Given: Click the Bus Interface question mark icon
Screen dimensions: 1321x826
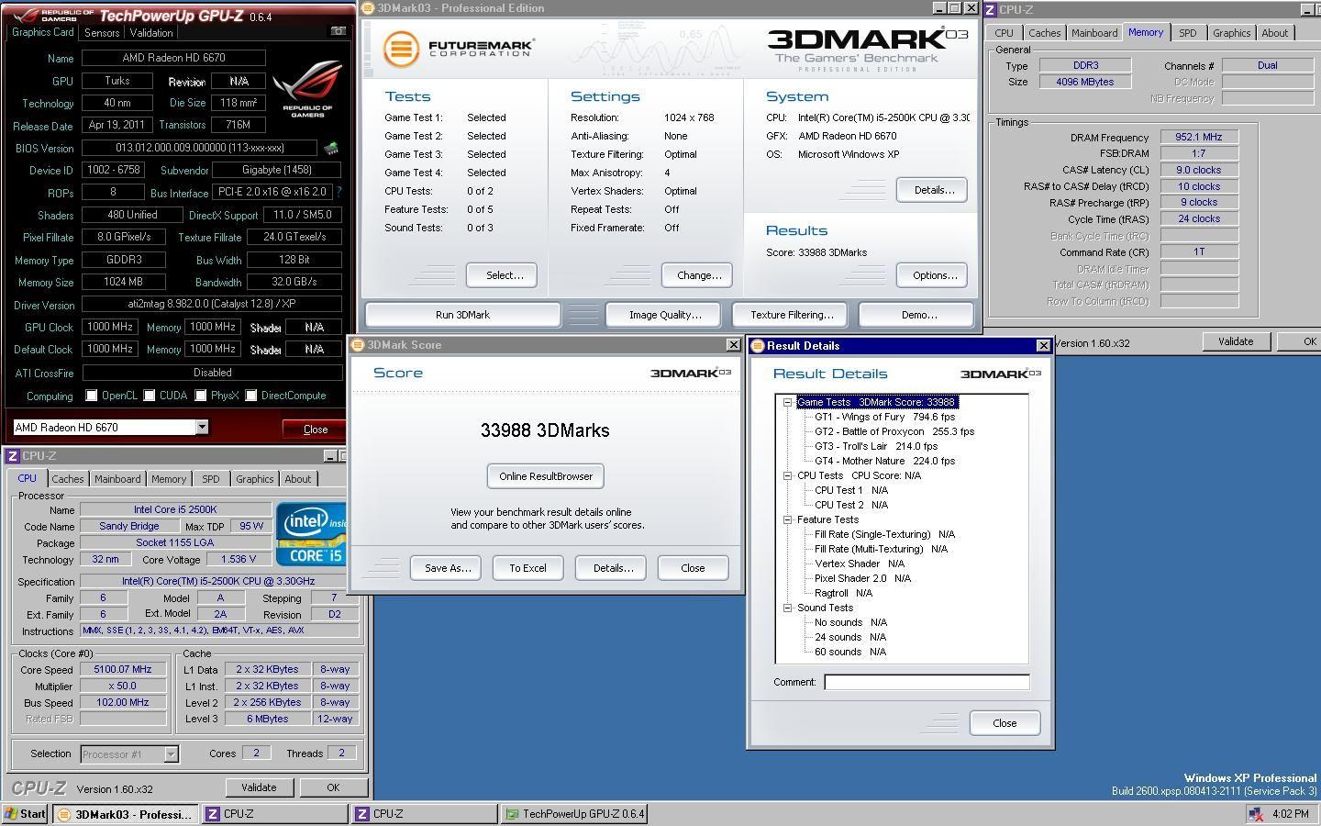Looking at the screenshot, I should [x=339, y=192].
